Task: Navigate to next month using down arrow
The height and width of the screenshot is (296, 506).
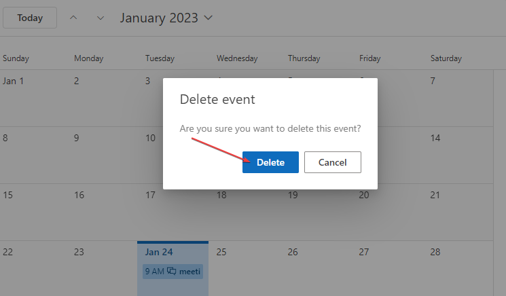Action: click(x=101, y=18)
